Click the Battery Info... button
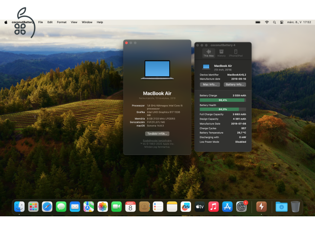This screenshot has height=236, width=315. point(234,85)
